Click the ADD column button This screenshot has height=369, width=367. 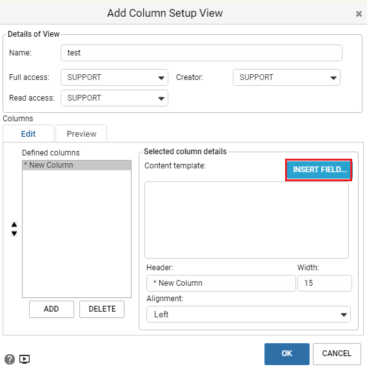tap(52, 309)
